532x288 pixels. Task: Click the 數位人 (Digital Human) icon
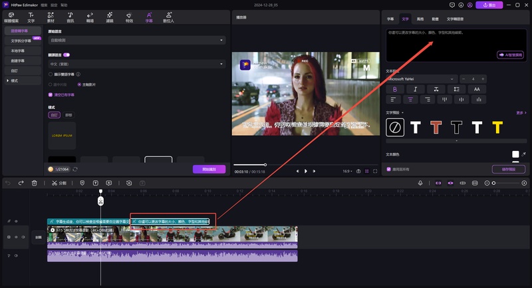(168, 17)
